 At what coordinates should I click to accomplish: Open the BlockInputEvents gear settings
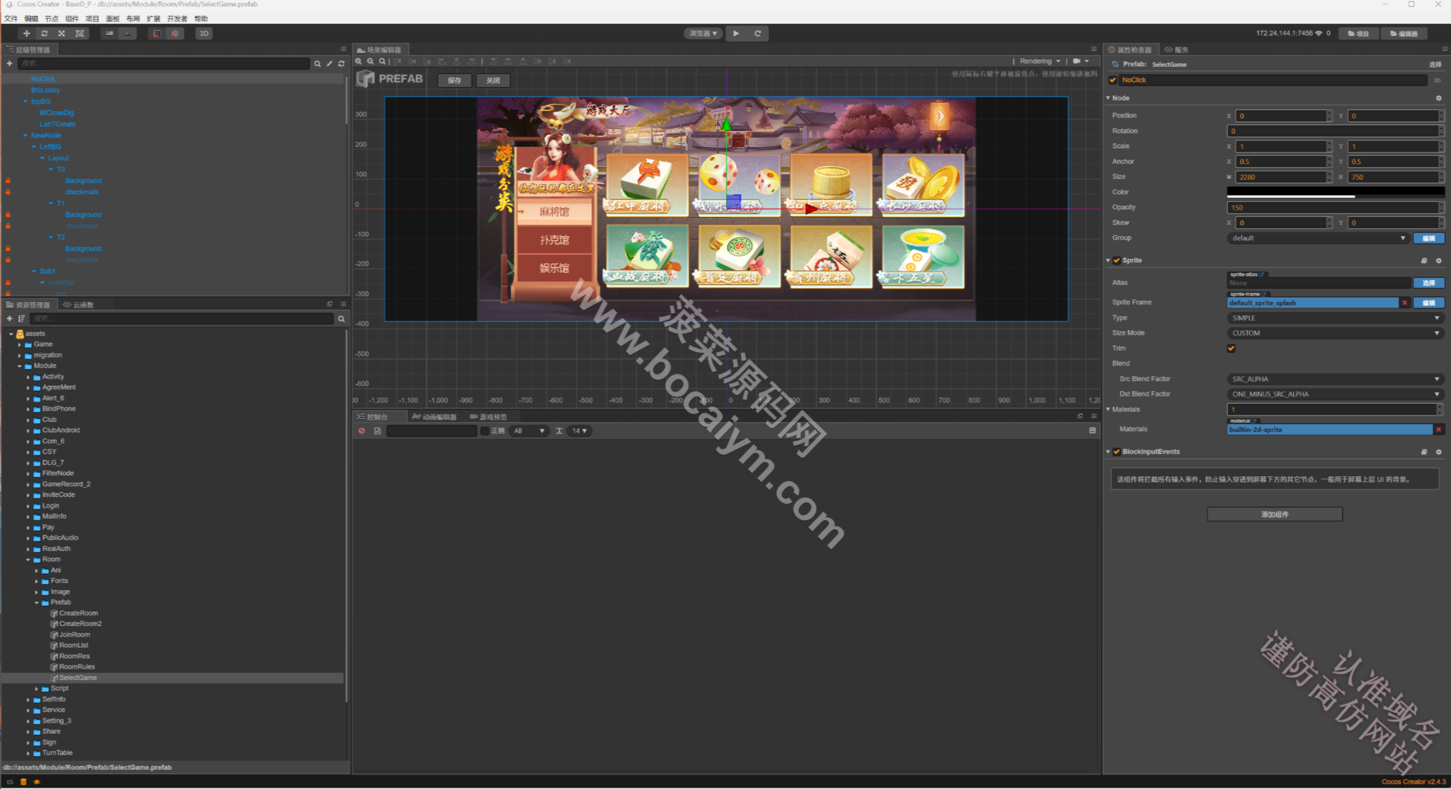tap(1439, 452)
